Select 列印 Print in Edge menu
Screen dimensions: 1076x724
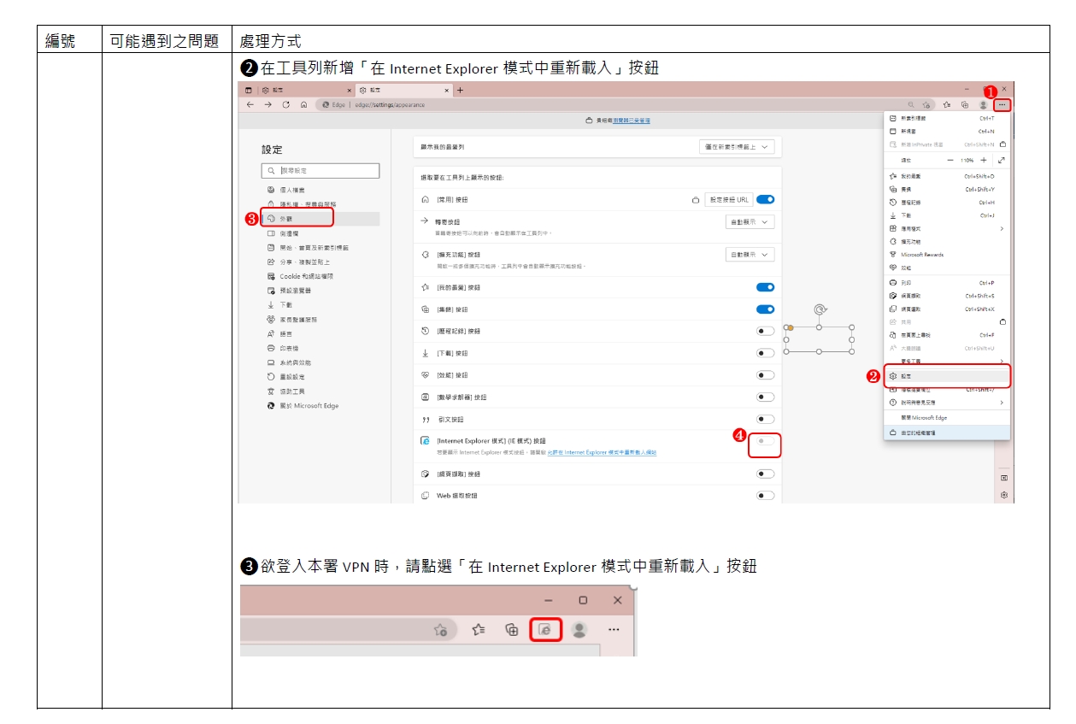pyautogui.click(x=947, y=282)
